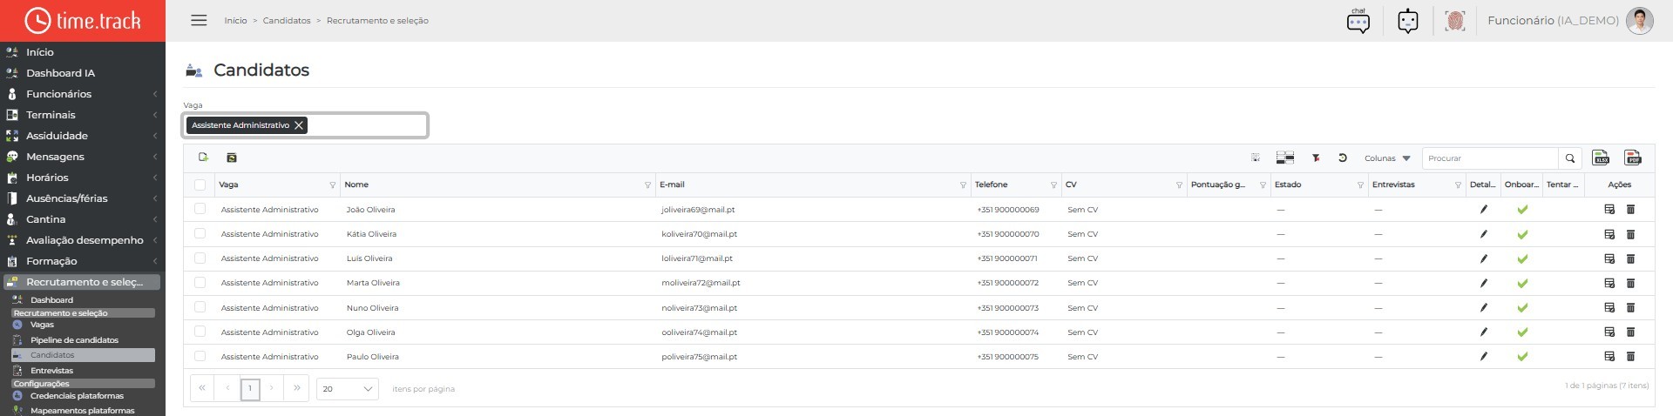The height and width of the screenshot is (416, 1673).
Task: Open the robot assistant icon
Action: (x=1408, y=21)
